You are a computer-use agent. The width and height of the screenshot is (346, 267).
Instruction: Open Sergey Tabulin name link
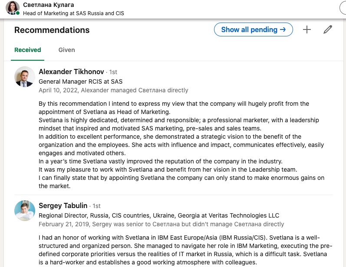point(63,205)
